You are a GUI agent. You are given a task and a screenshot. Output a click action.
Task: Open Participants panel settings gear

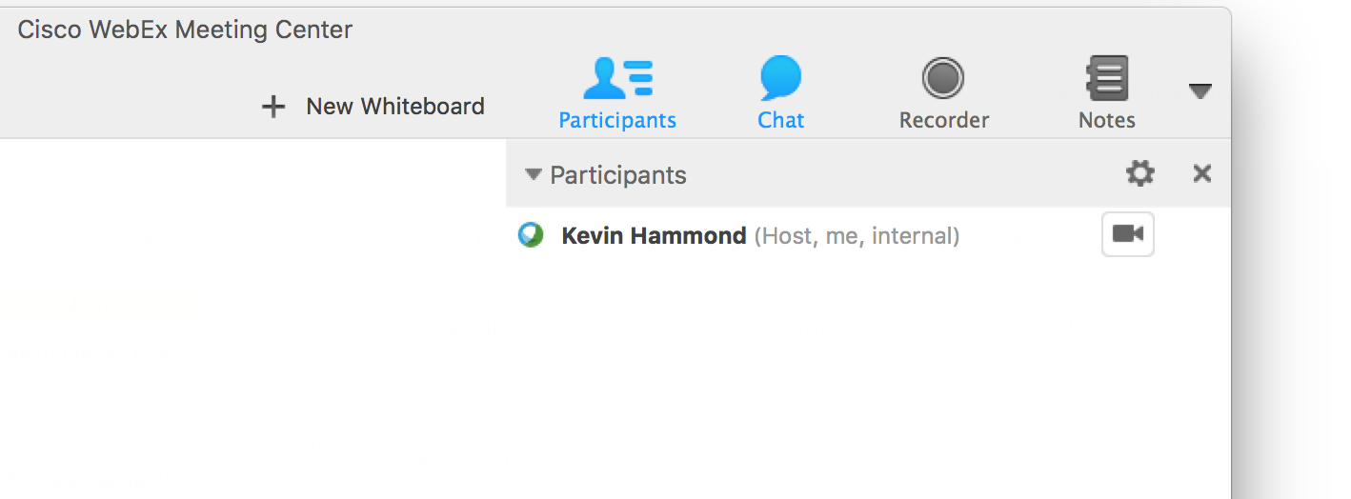click(1139, 173)
